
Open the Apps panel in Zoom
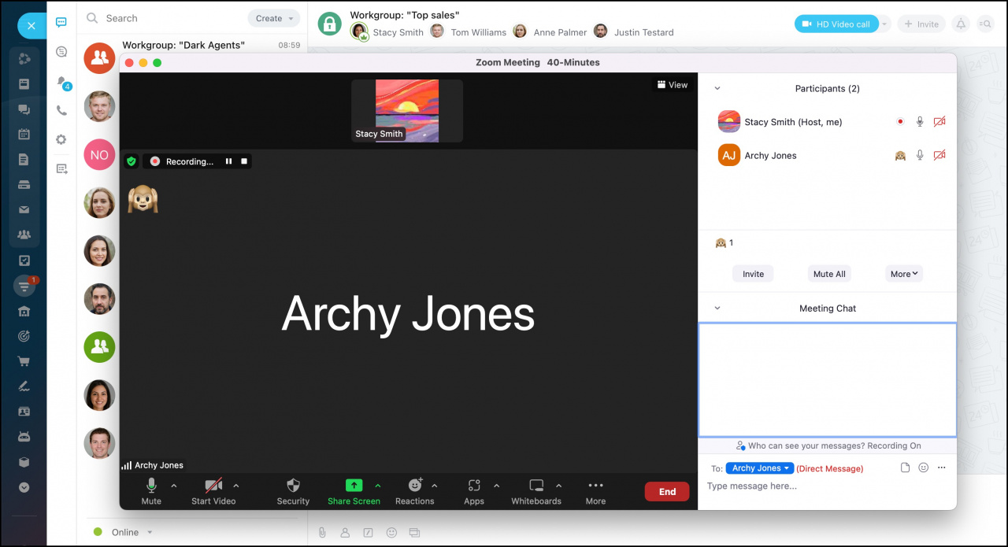click(474, 492)
